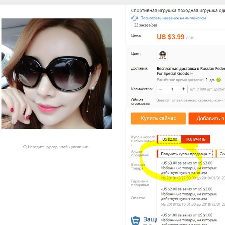The height and width of the screenshot is (225, 225).
Task: Open the Получить купон продавца dropdown
Action: (x=185, y=154)
